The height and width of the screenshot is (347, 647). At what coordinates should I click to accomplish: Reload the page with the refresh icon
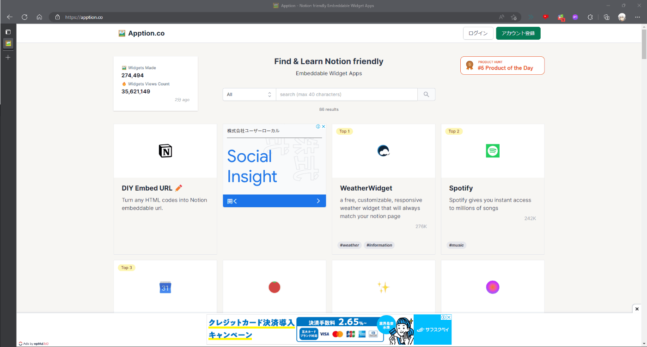click(24, 17)
